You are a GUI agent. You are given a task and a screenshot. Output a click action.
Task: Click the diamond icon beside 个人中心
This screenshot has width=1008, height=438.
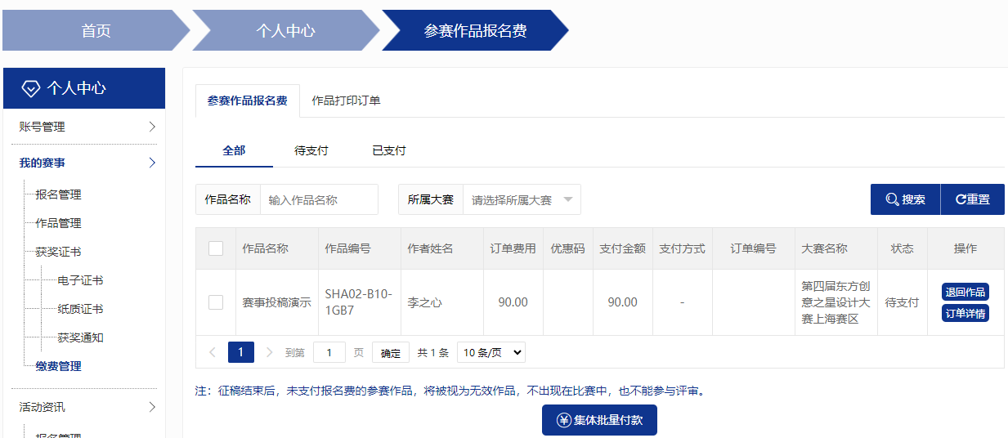(31, 88)
